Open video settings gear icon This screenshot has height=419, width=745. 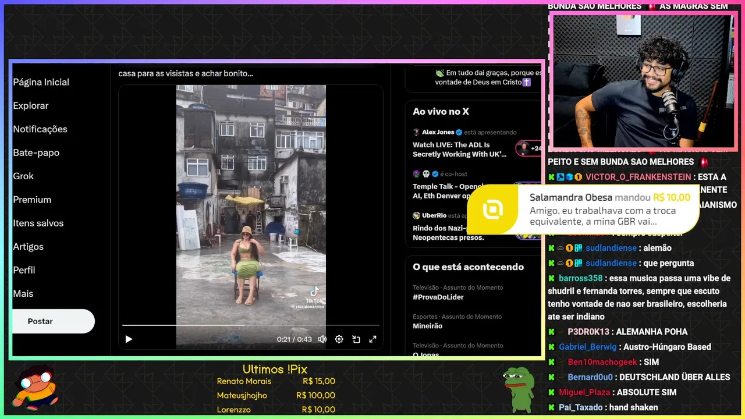point(339,339)
